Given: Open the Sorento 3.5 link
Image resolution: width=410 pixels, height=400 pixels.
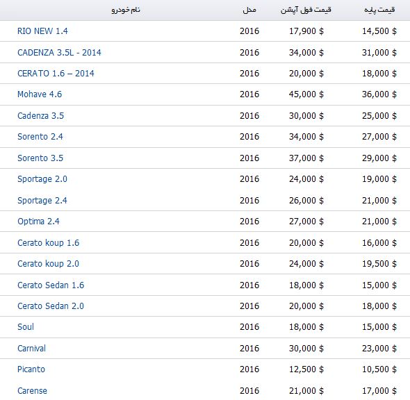Looking at the screenshot, I should [40, 158].
